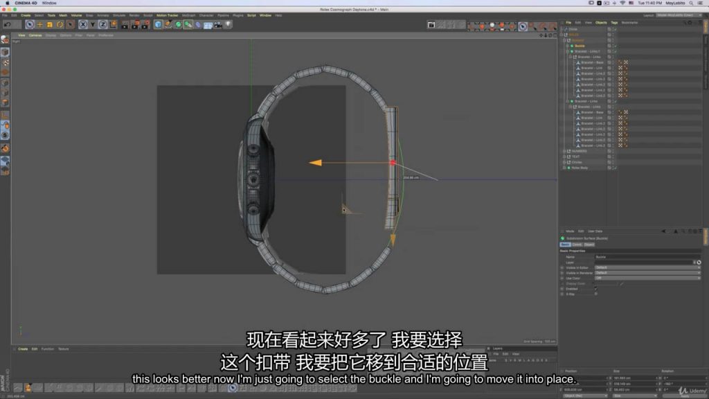709x399 pixels.
Task: Click the Spotlight search icon in menu bar
Action: [691, 3]
